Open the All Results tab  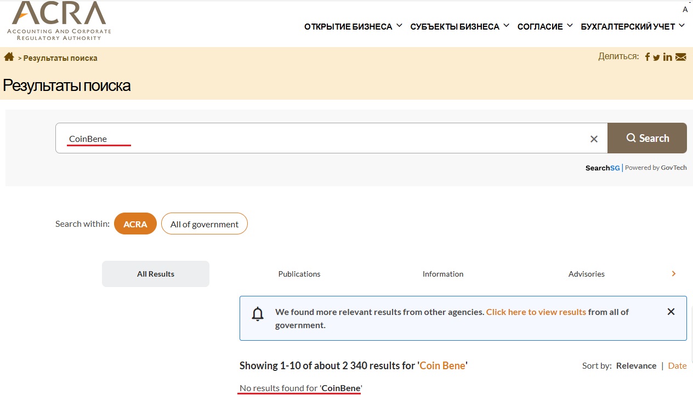[x=156, y=274]
